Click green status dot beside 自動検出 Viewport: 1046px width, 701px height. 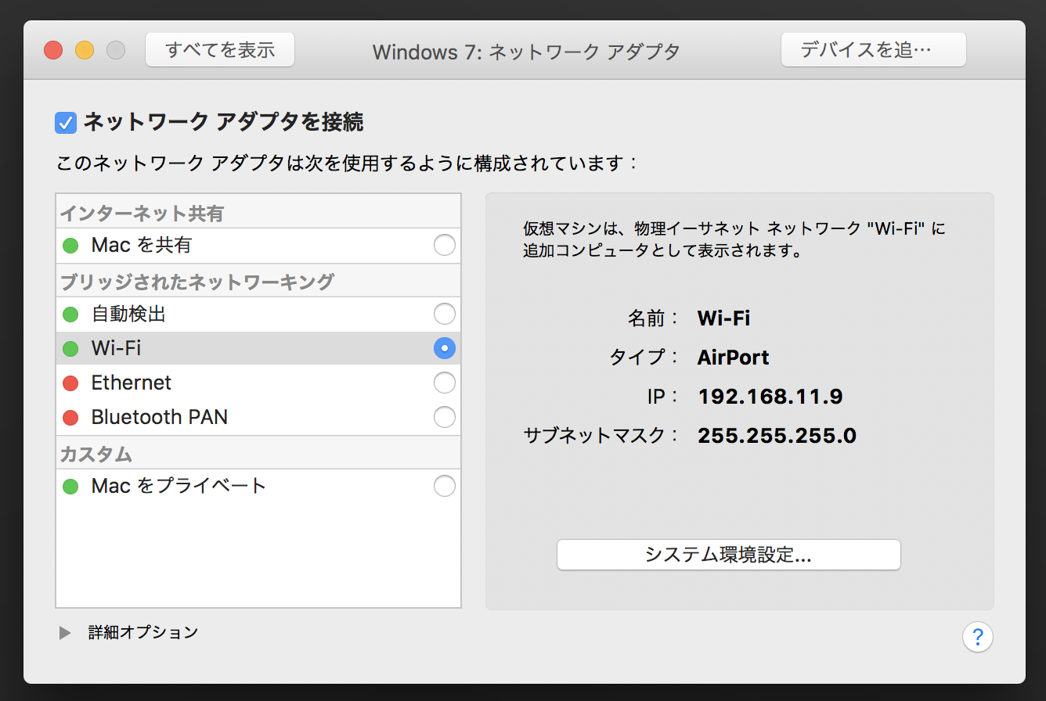[x=70, y=315]
